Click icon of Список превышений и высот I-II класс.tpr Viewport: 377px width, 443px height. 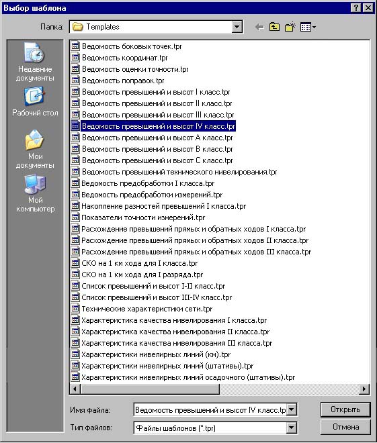(75, 286)
